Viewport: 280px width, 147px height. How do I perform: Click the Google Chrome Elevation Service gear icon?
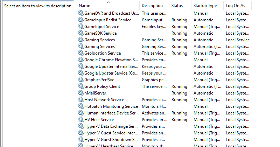[x=81, y=59]
